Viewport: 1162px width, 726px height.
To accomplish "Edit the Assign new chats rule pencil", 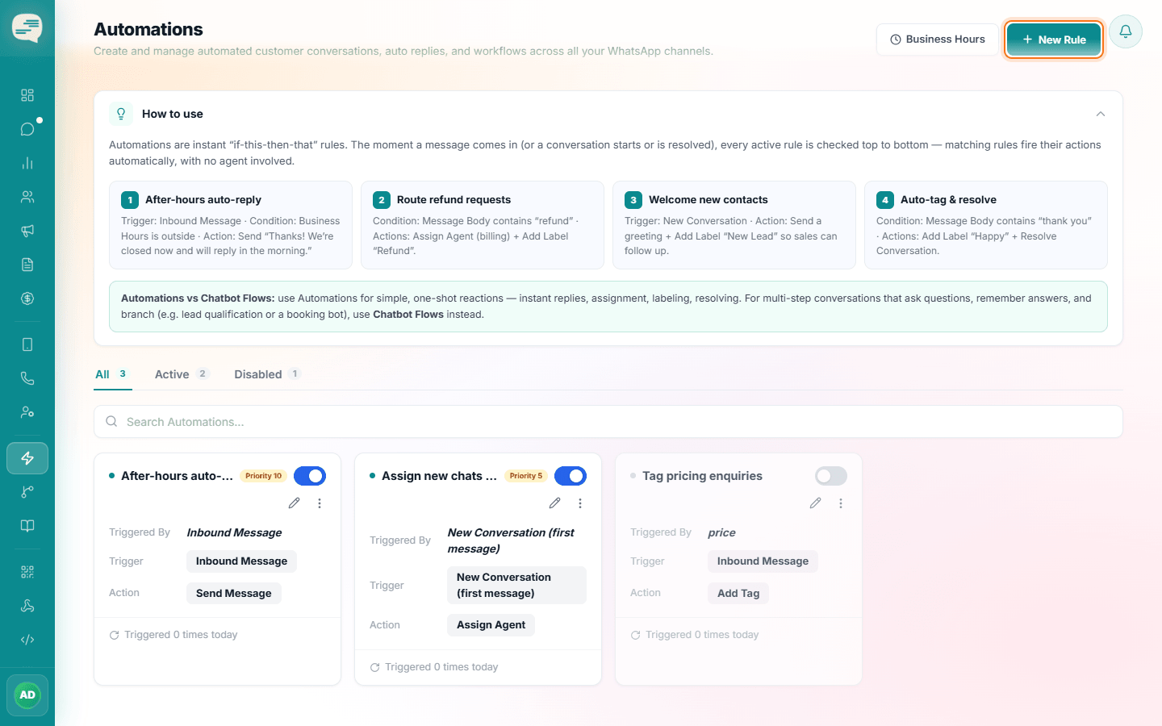I will click(x=555, y=503).
